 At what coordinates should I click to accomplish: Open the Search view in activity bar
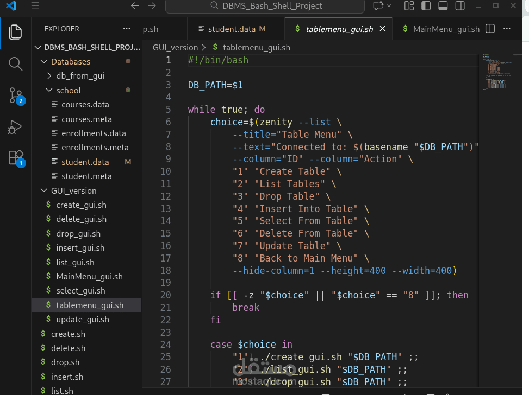point(15,64)
